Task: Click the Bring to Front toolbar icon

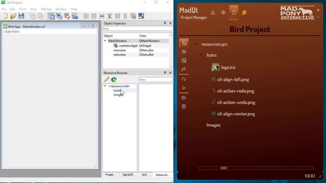Action: click(40, 16)
